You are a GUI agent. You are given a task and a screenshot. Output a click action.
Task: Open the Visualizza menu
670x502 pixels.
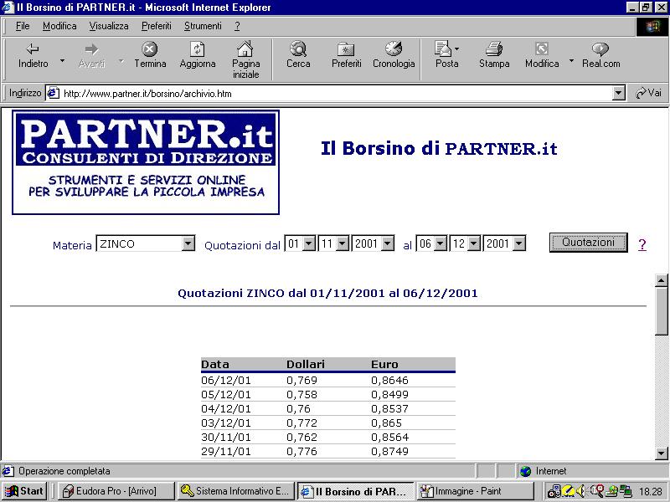(109, 26)
